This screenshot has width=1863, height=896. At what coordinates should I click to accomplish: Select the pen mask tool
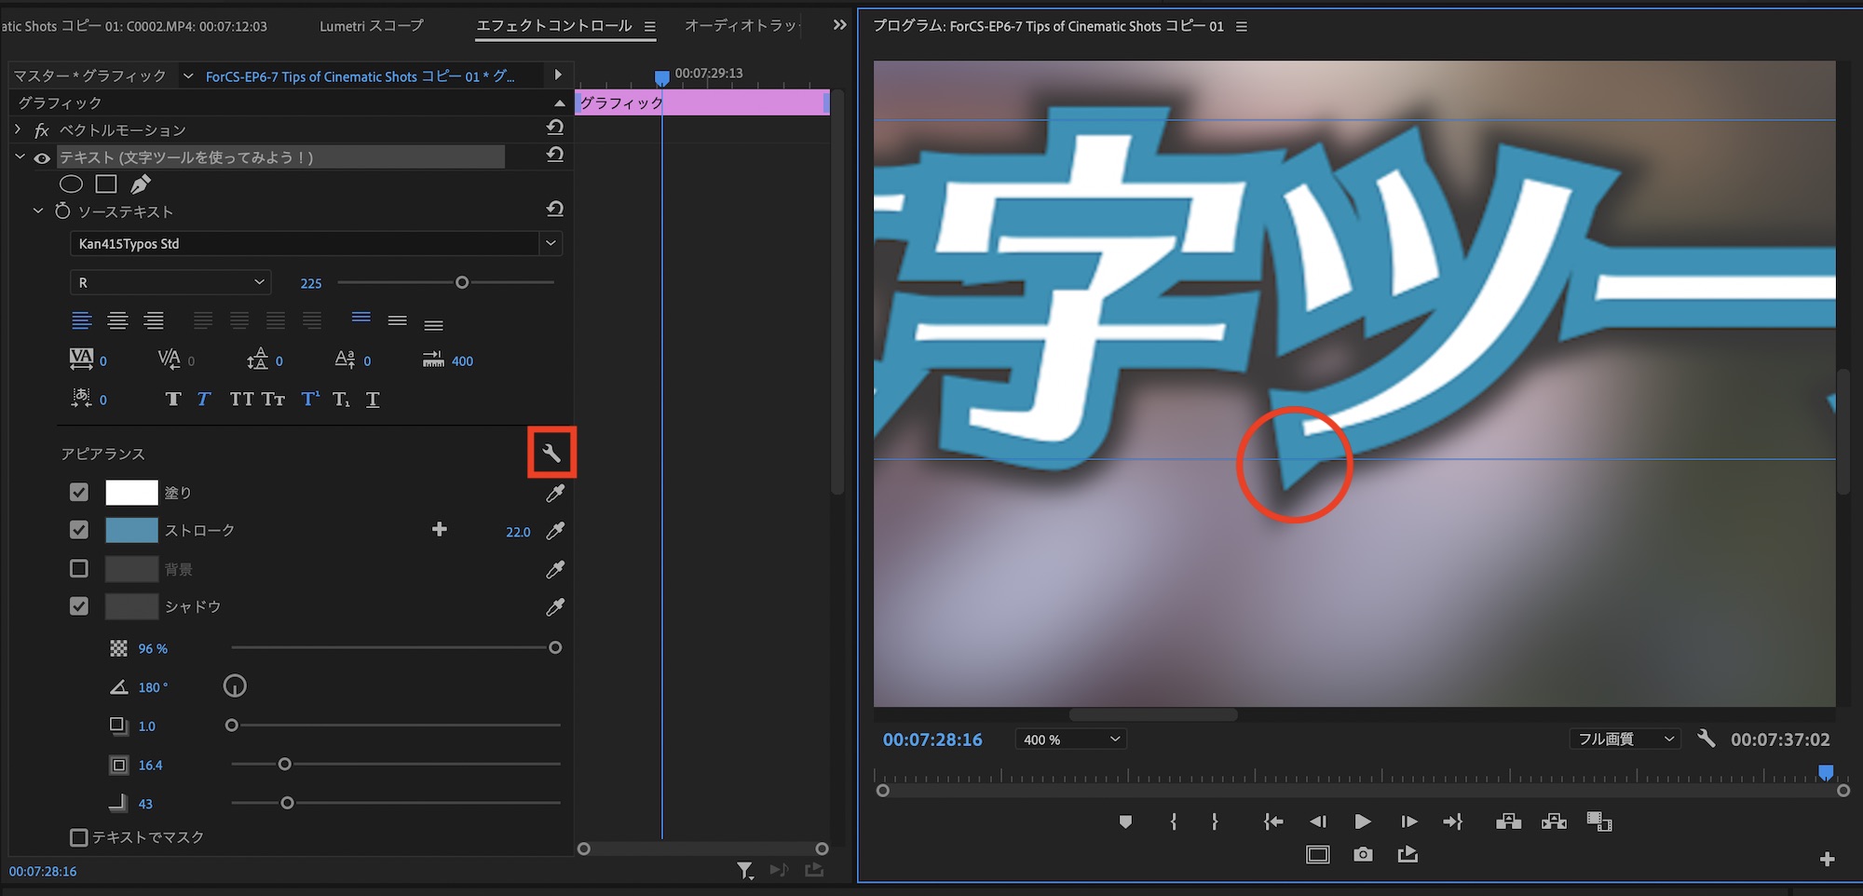[x=141, y=184]
